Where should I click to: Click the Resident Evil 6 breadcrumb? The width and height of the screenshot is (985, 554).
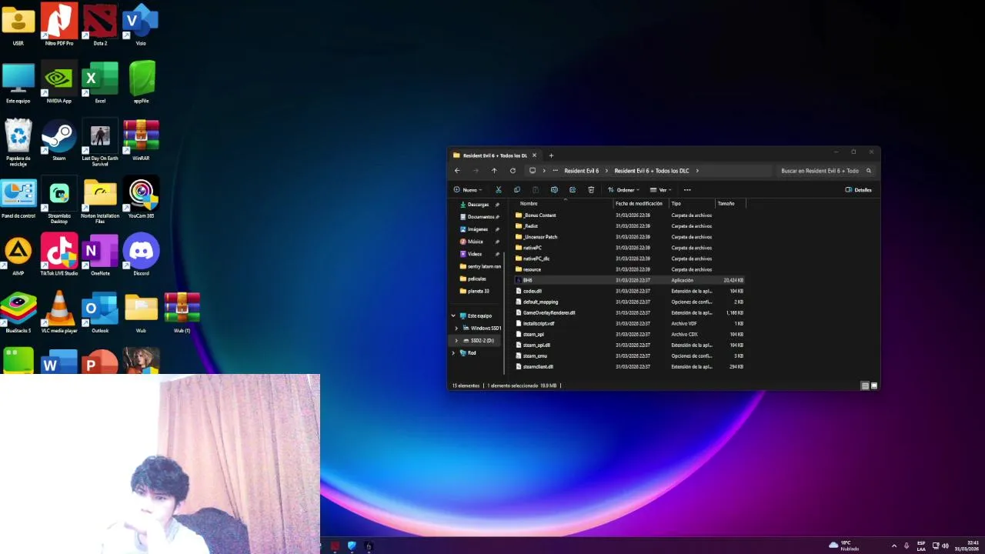(x=581, y=171)
